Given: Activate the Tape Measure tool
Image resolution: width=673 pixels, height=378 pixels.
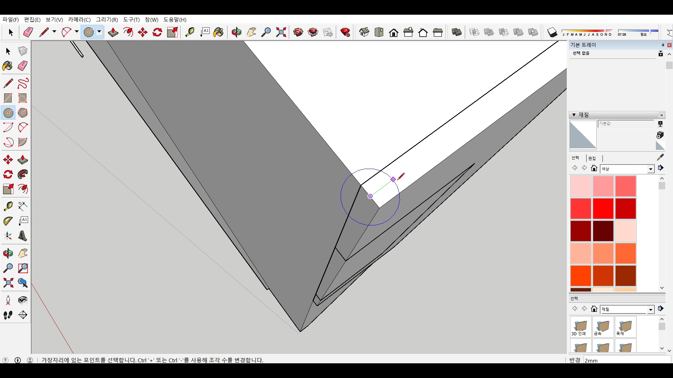Looking at the screenshot, I should (8, 206).
